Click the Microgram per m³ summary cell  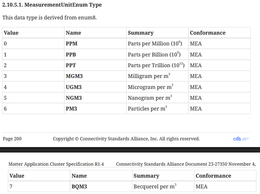tap(151, 87)
